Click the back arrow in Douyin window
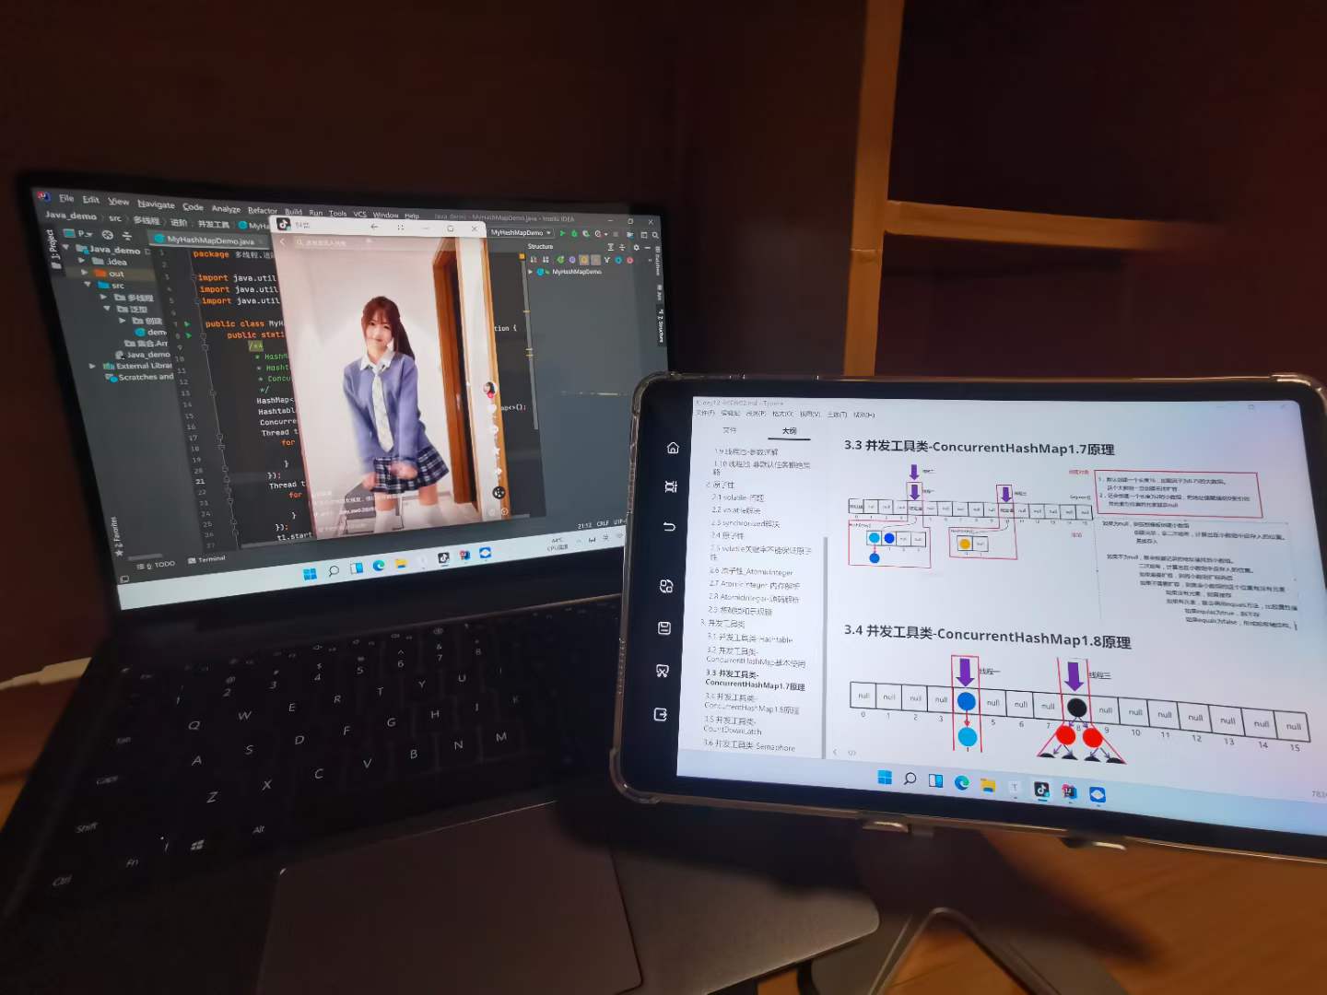Viewport: 1327px width, 995px height. click(375, 227)
